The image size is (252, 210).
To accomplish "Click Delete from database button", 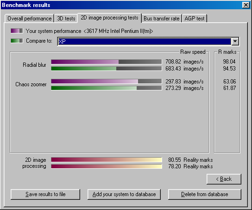I will [205, 194].
